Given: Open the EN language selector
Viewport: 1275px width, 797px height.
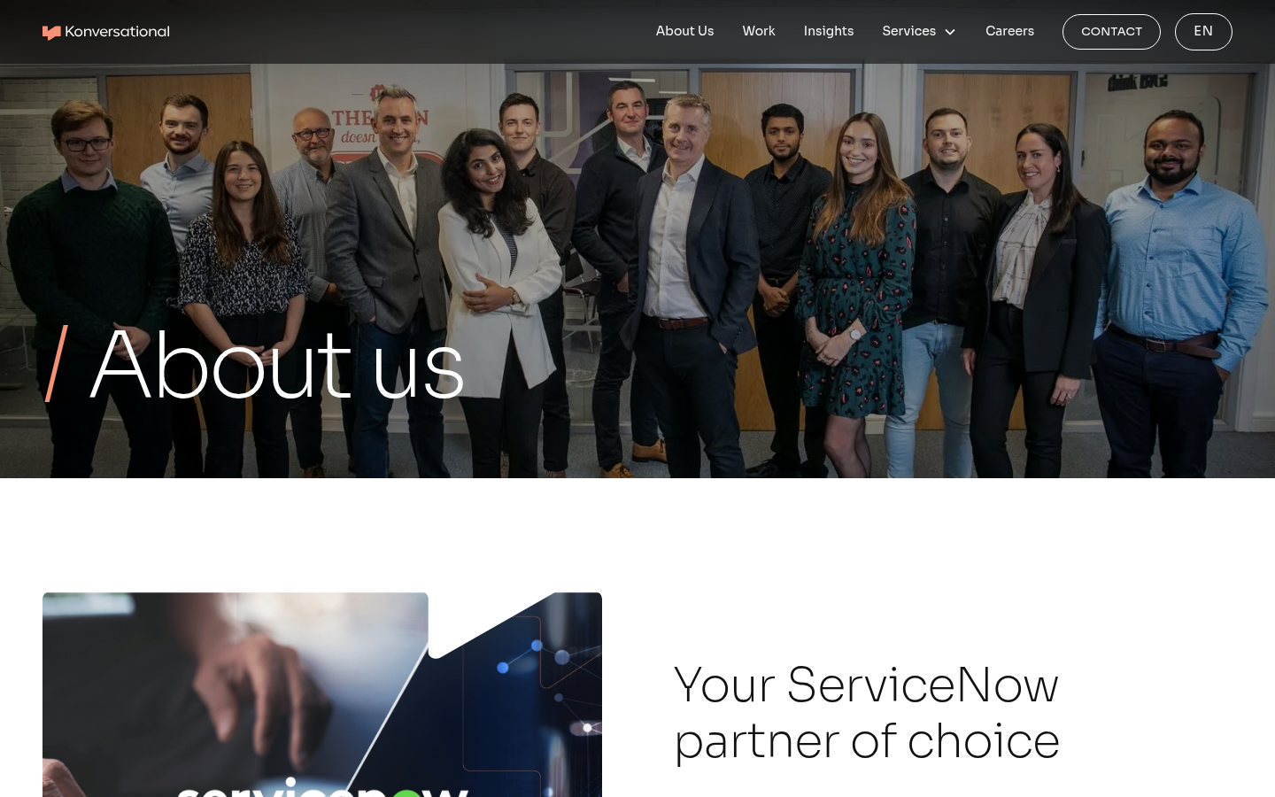Looking at the screenshot, I should pos(1203,32).
